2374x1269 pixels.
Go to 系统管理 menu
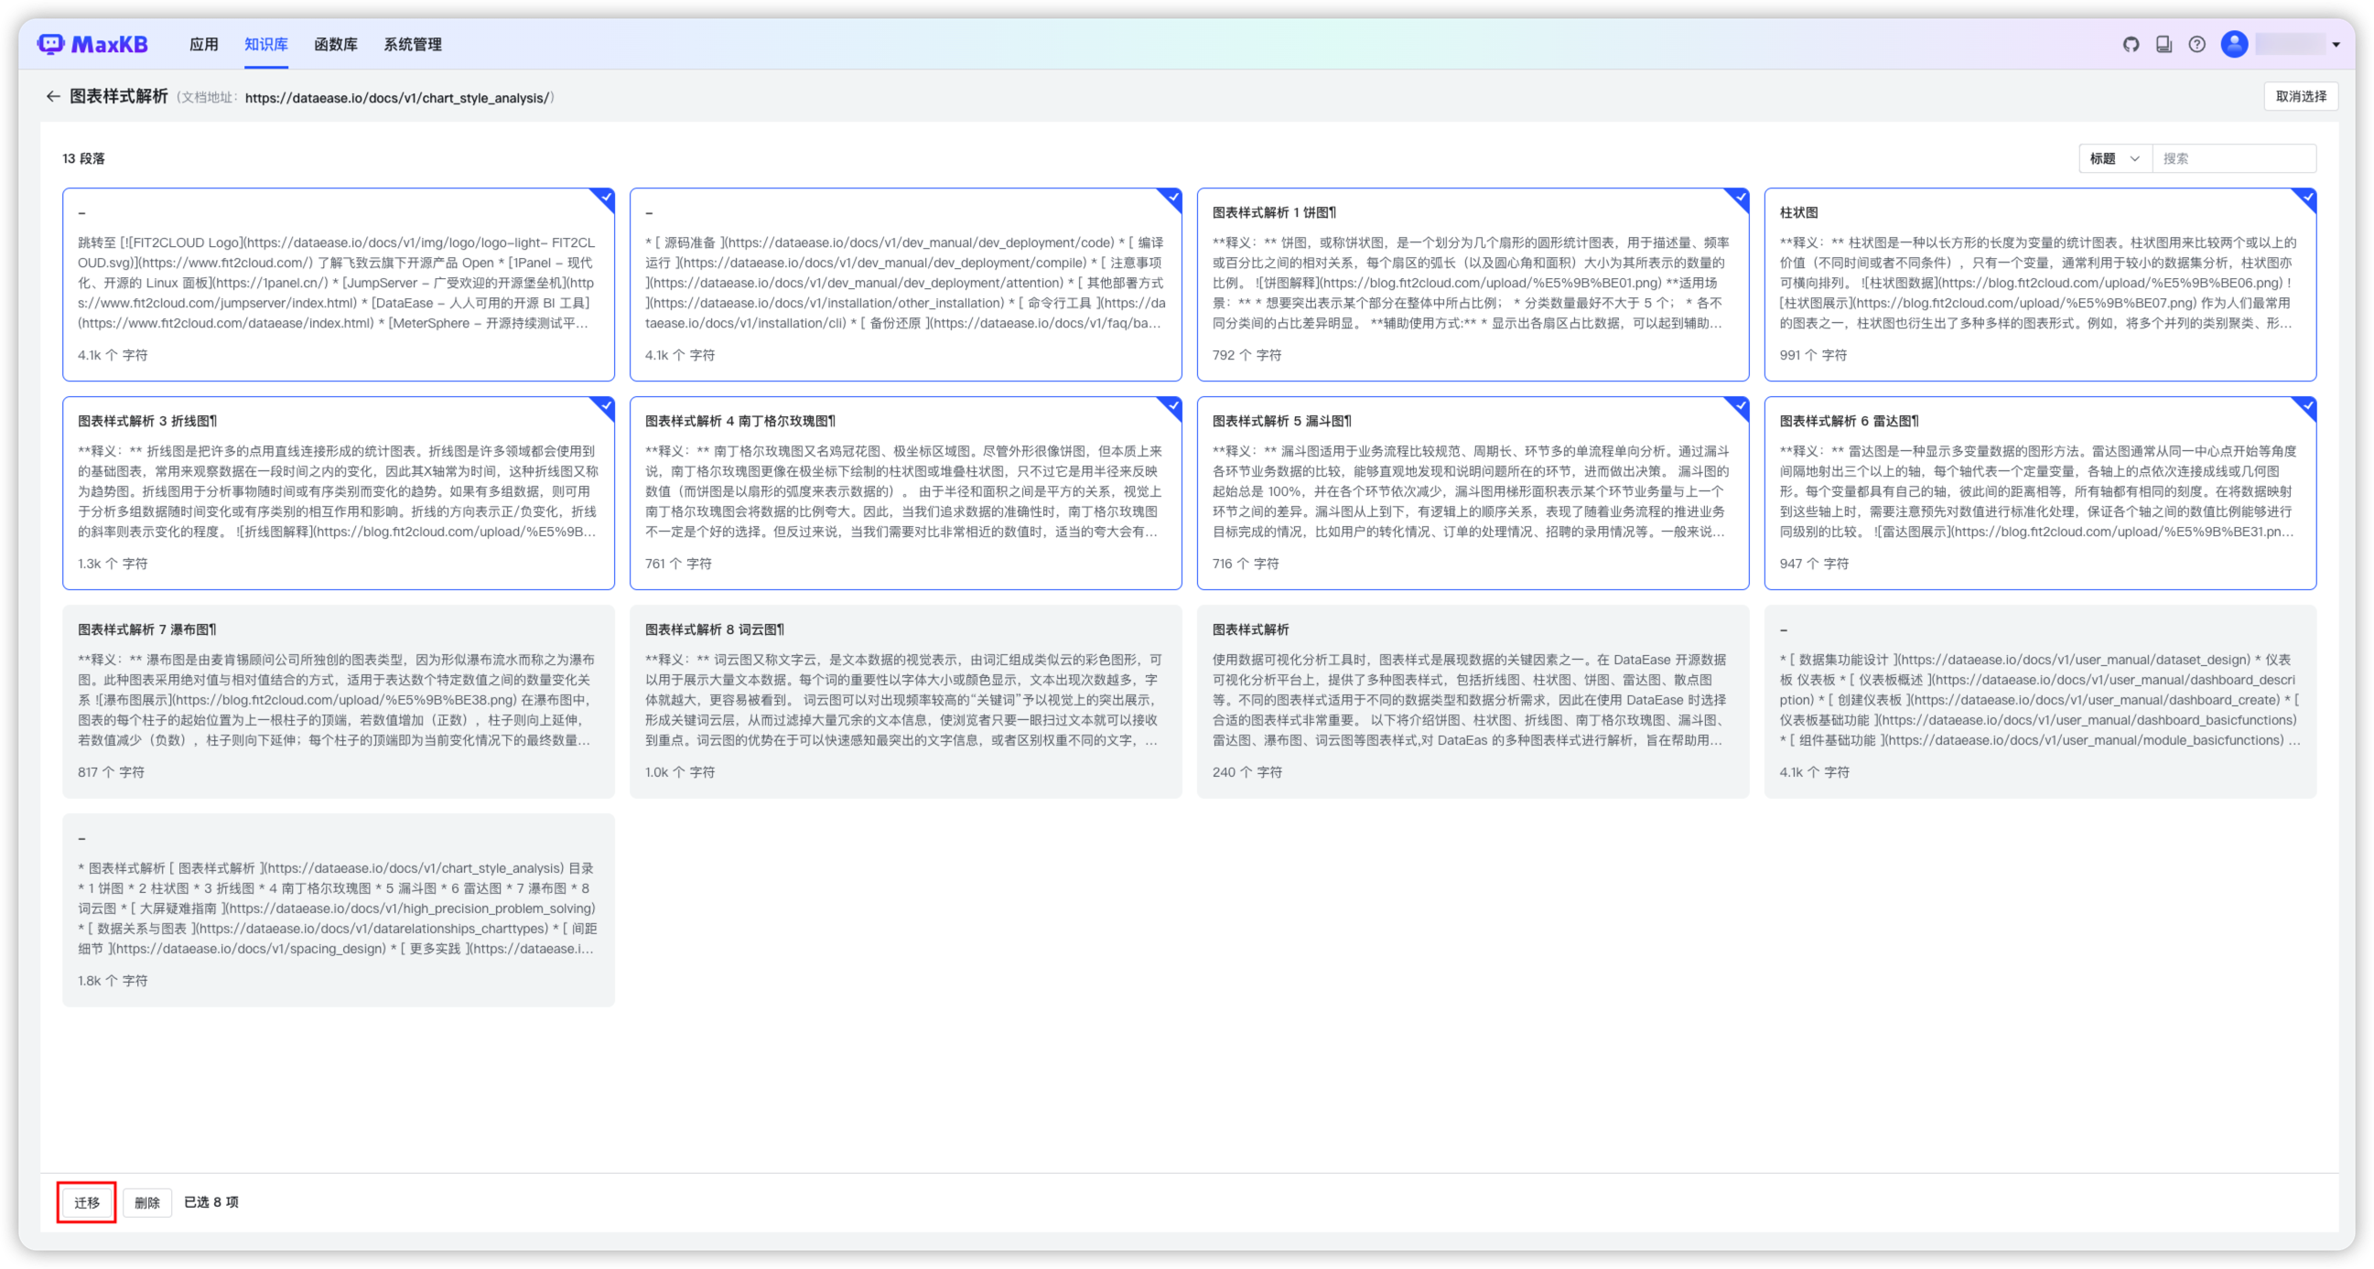click(412, 44)
